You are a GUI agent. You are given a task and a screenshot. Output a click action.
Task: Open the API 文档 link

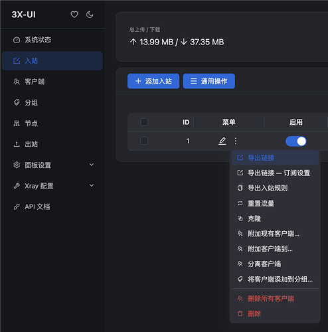click(x=52, y=207)
